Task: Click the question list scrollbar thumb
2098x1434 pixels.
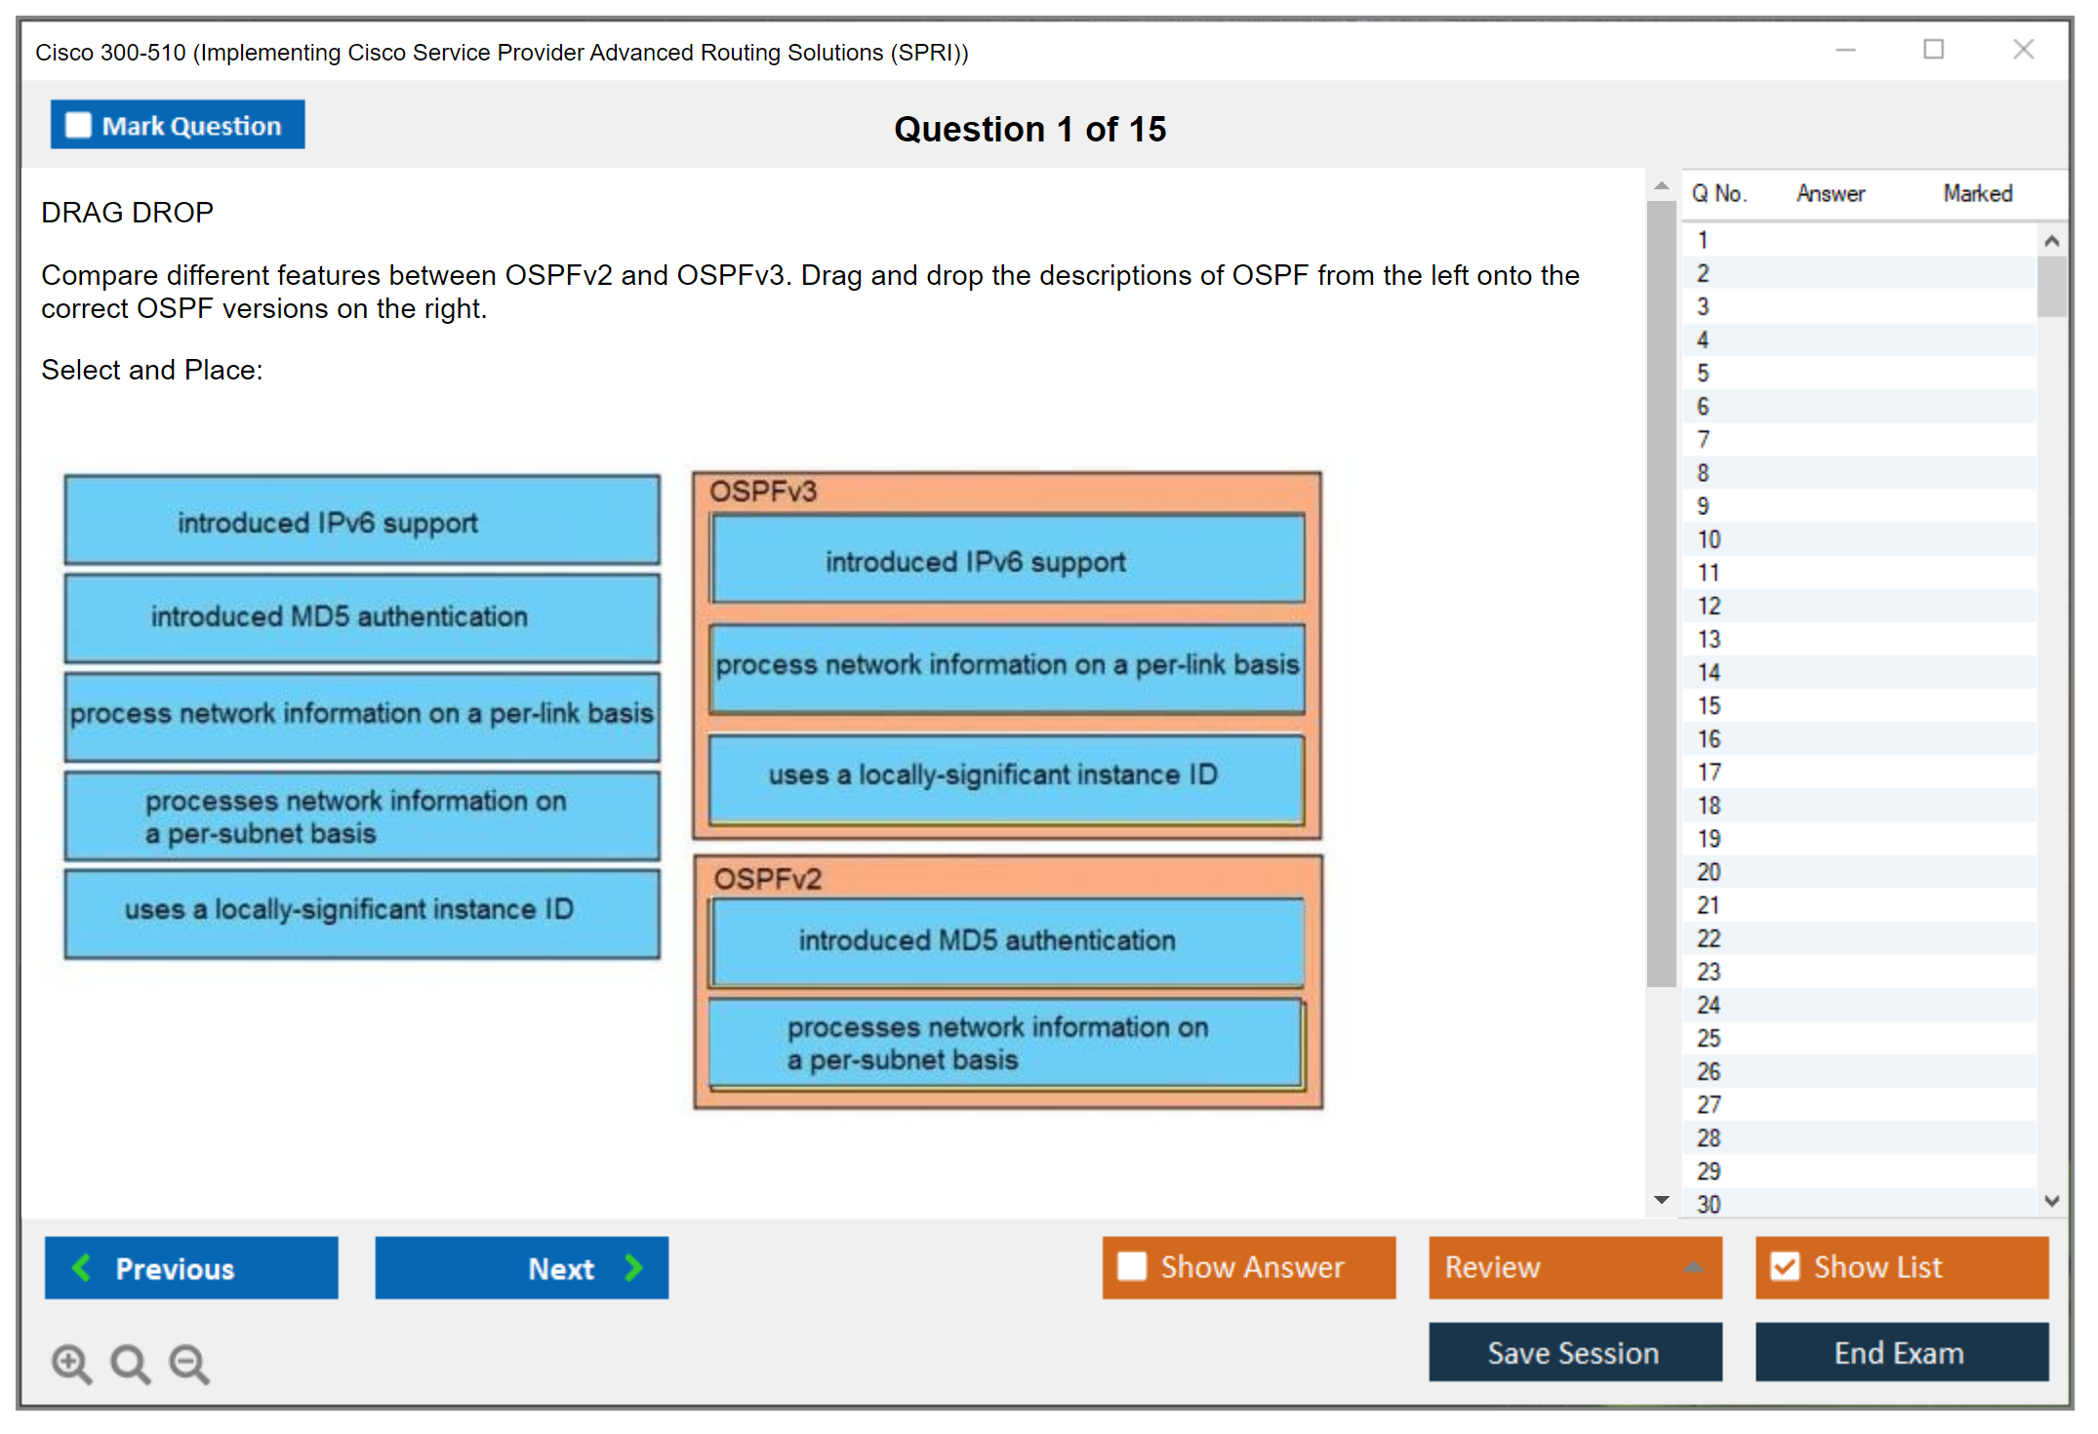Action: click(2051, 286)
